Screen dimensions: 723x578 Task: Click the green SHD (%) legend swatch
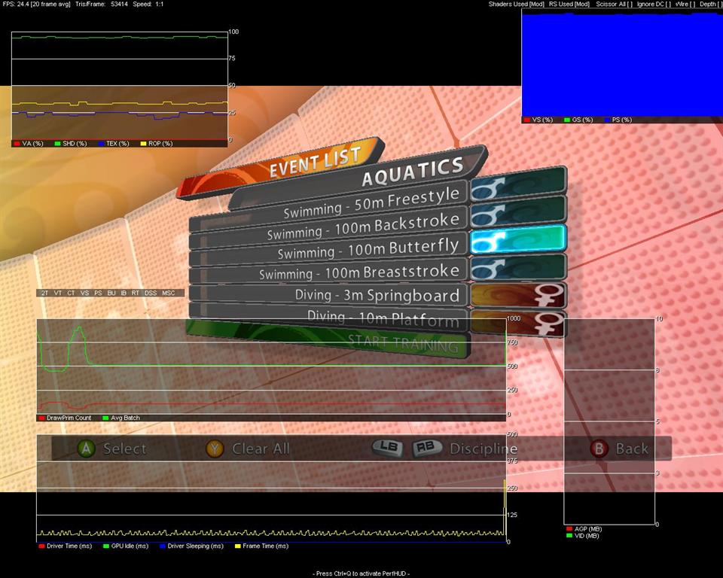pyautogui.click(x=57, y=144)
